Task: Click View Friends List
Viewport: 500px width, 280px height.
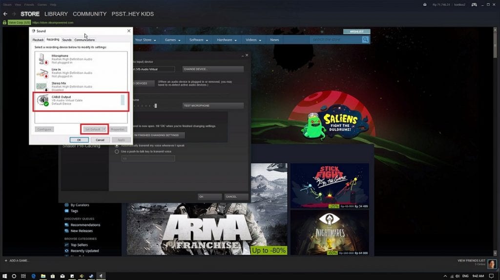Action: (471, 260)
